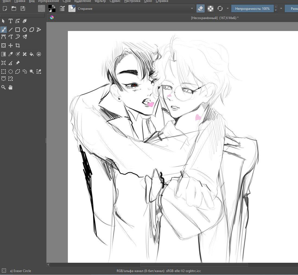Reload the original brush preset
Image resolution: width=298 pixels, height=275 pixels.
pos(220,8)
